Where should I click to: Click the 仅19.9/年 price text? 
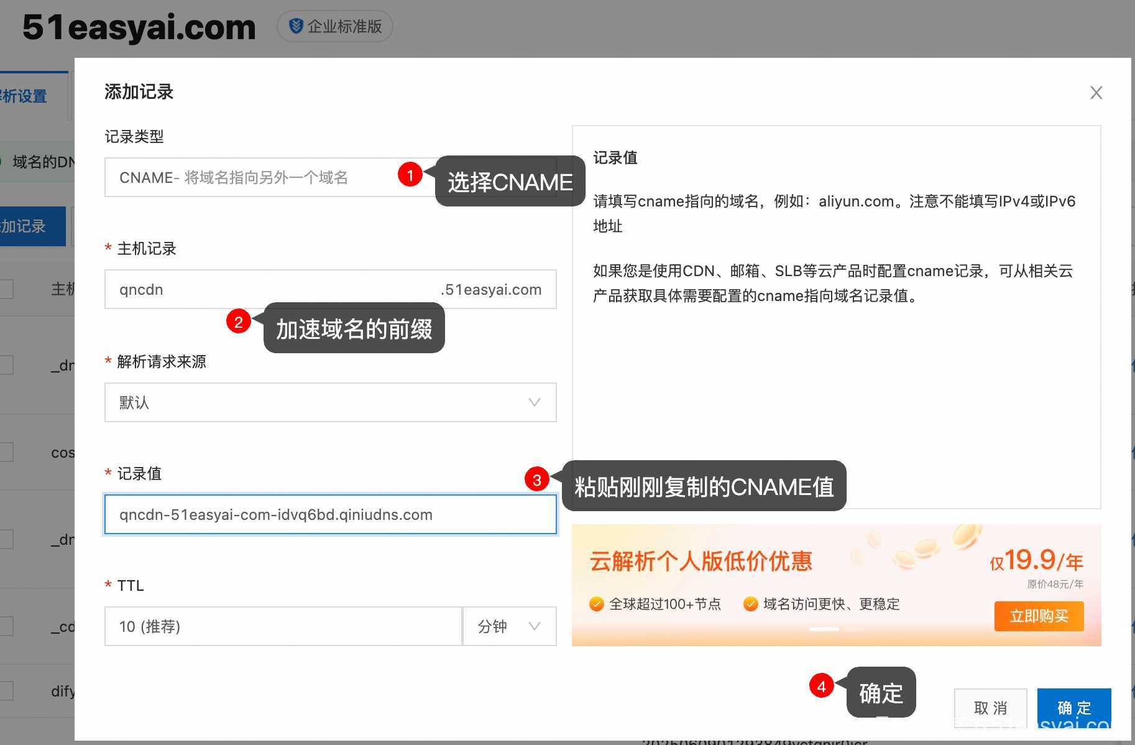pos(1036,560)
